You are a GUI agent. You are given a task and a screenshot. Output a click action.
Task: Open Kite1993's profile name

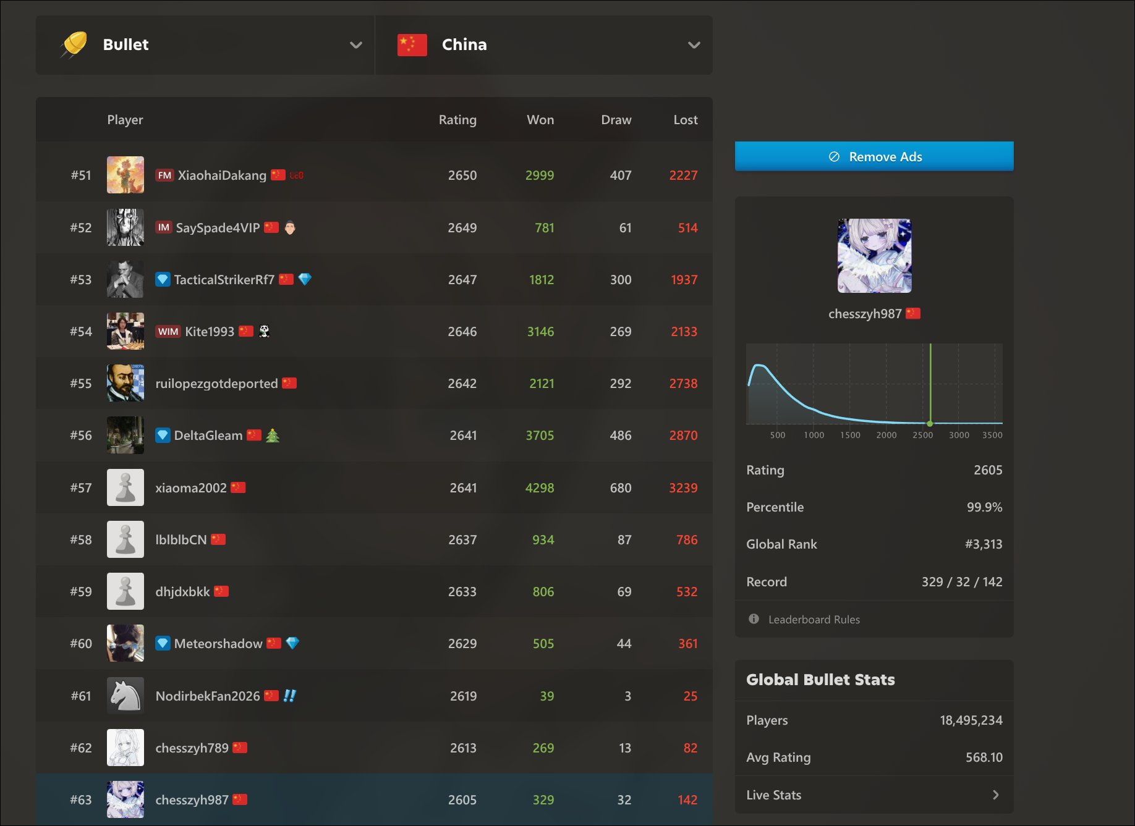pos(210,331)
